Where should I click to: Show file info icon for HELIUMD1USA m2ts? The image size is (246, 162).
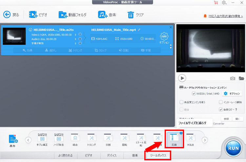(31, 30)
